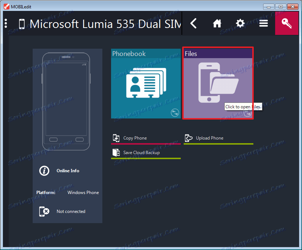The height and width of the screenshot is (250, 302).
Task: Click the red key activation icon
Action: (287, 23)
